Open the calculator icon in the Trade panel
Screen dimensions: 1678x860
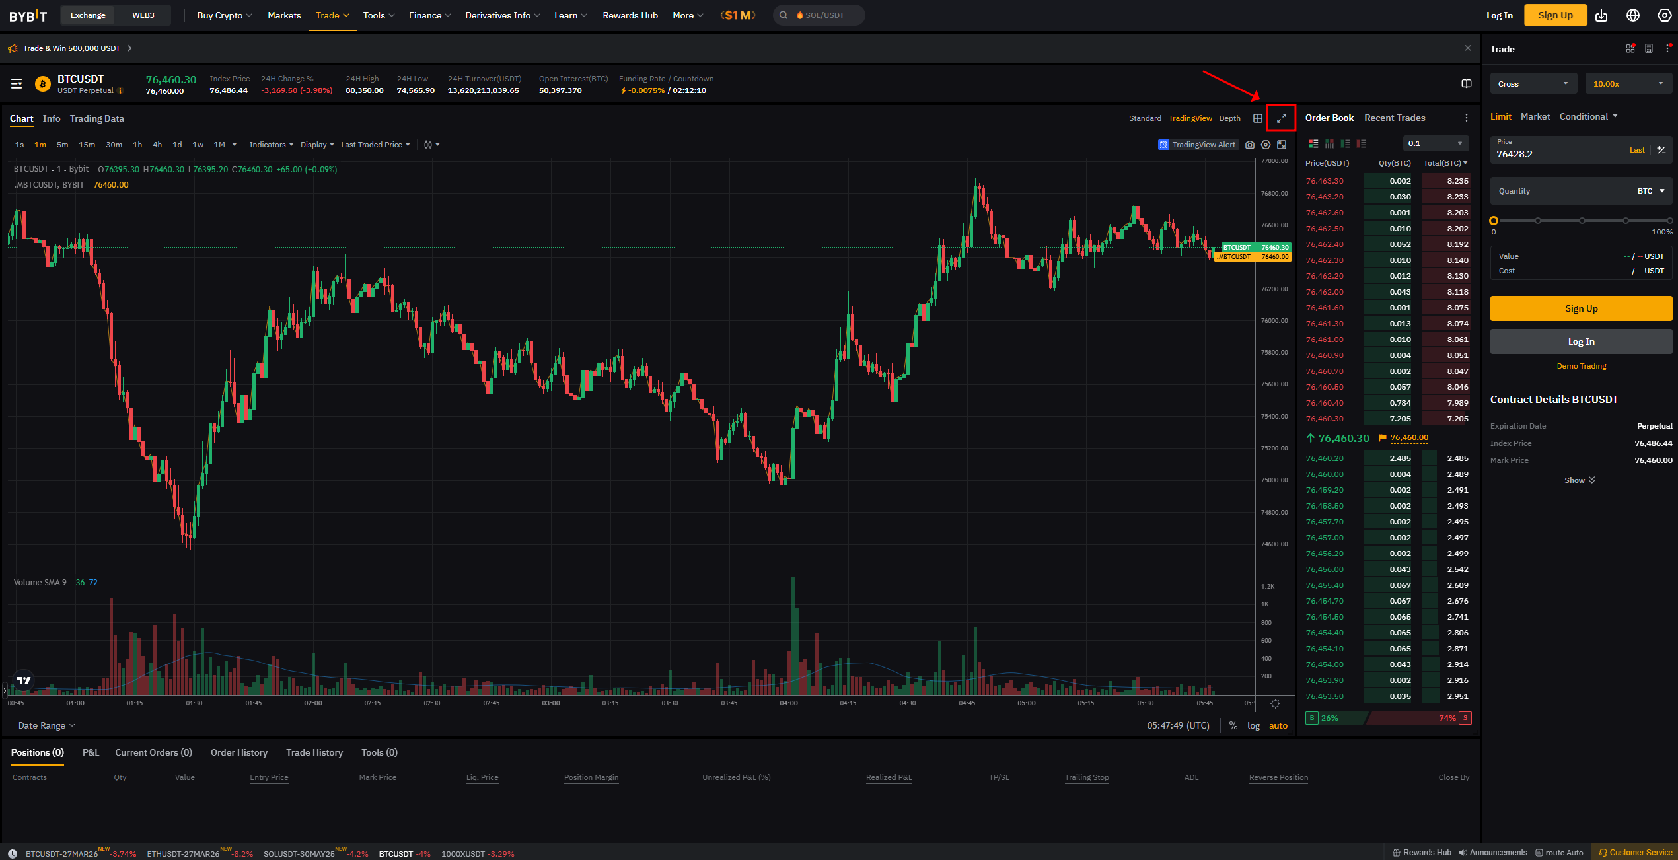point(1649,48)
